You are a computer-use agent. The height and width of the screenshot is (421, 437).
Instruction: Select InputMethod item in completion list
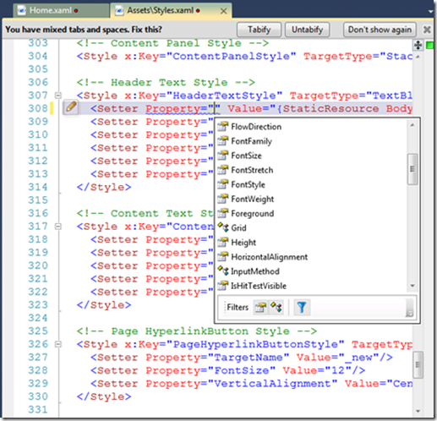tap(255, 271)
